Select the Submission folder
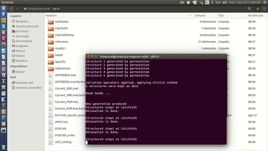This screenshot has height=151, width=268. (62, 68)
